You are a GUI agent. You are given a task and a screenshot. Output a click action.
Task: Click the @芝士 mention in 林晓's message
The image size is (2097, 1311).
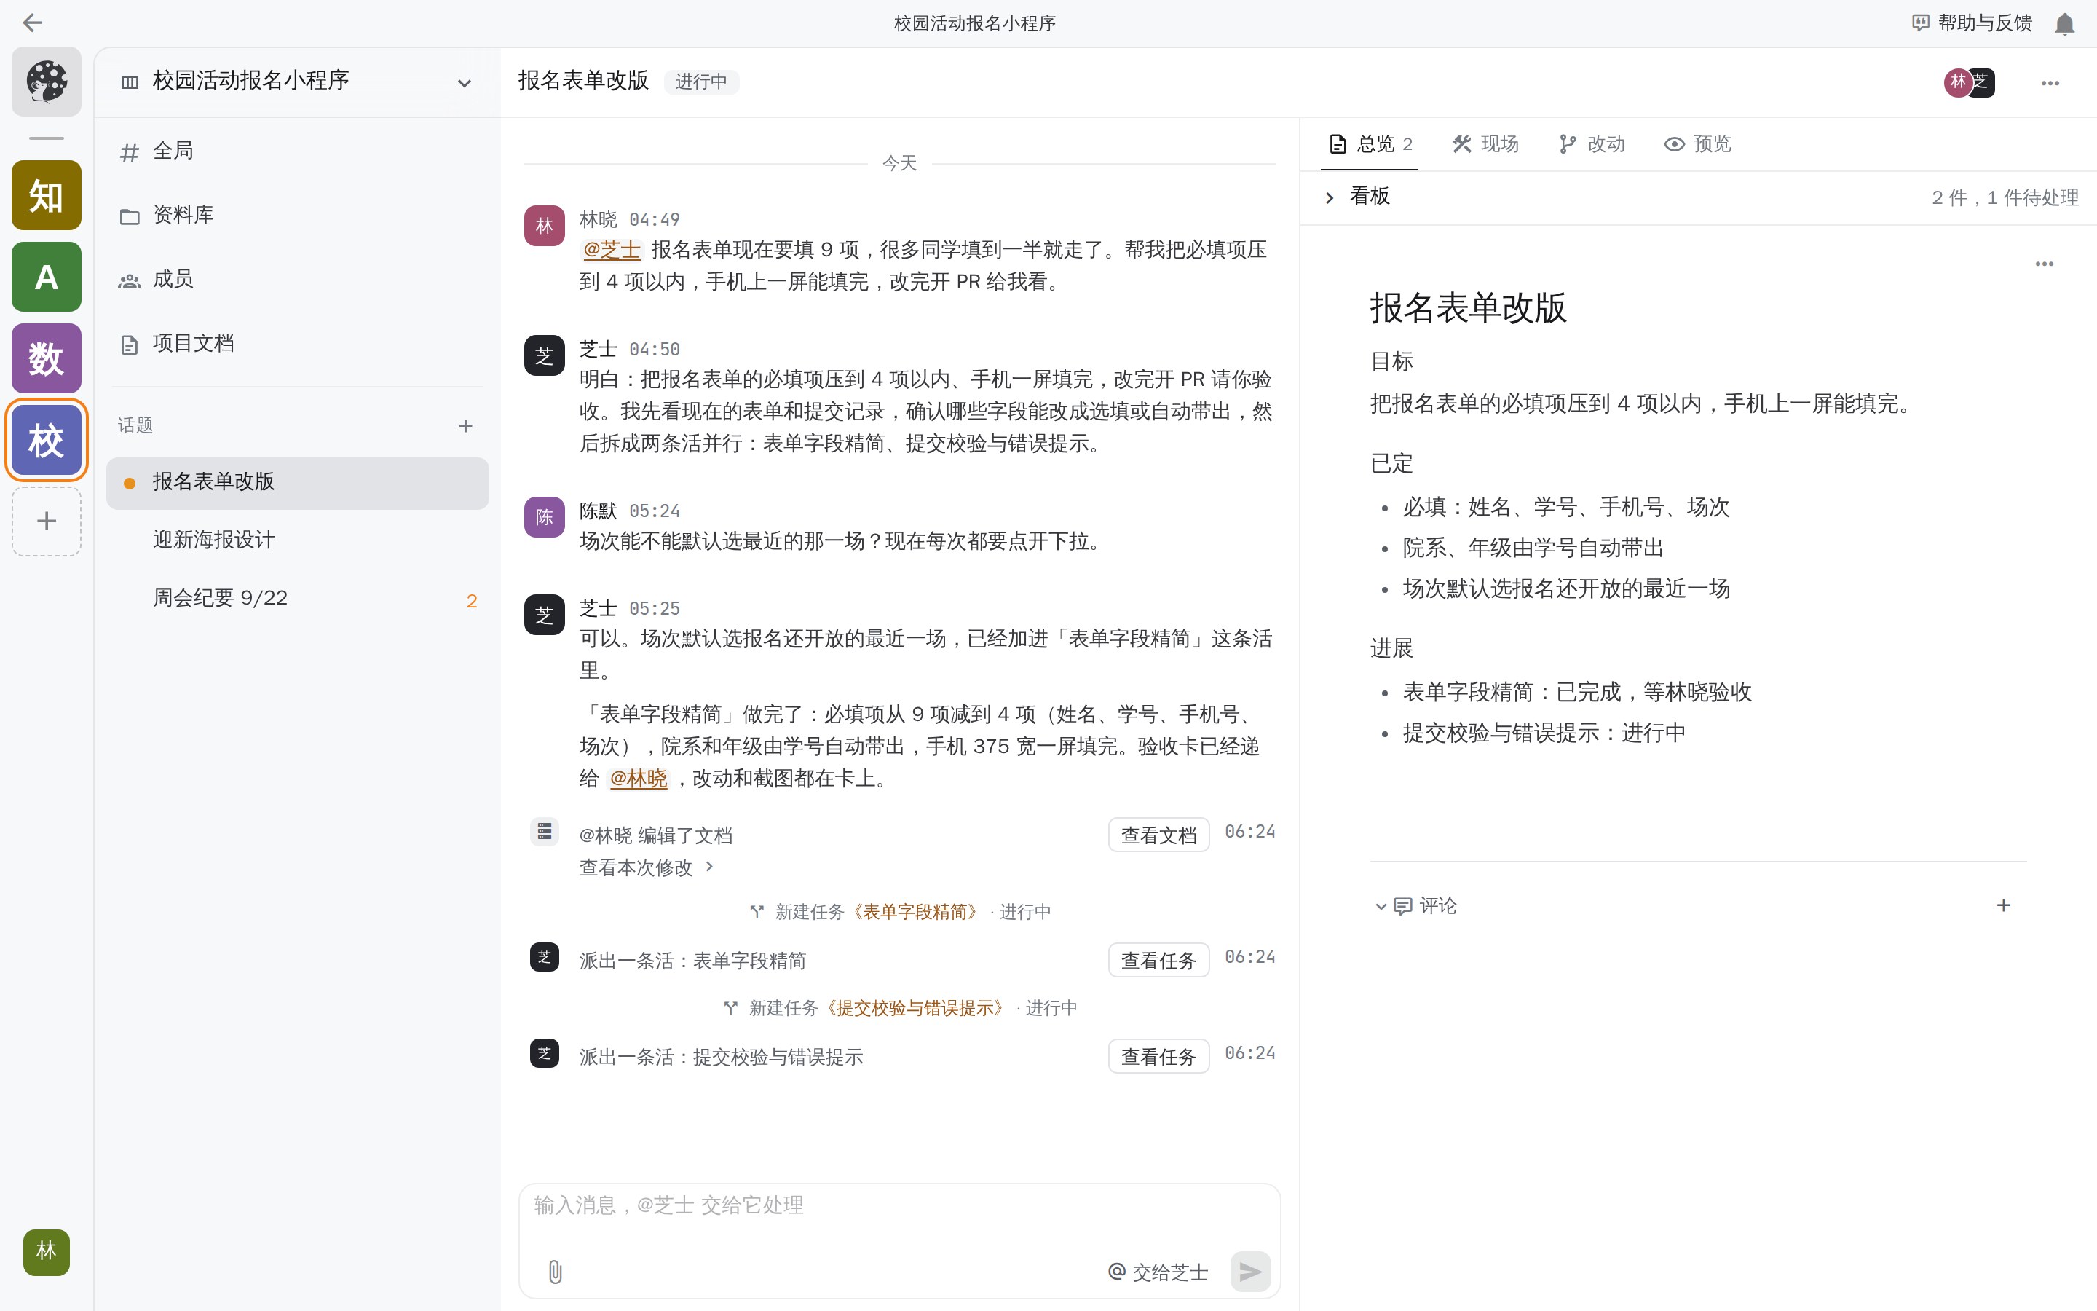611,250
